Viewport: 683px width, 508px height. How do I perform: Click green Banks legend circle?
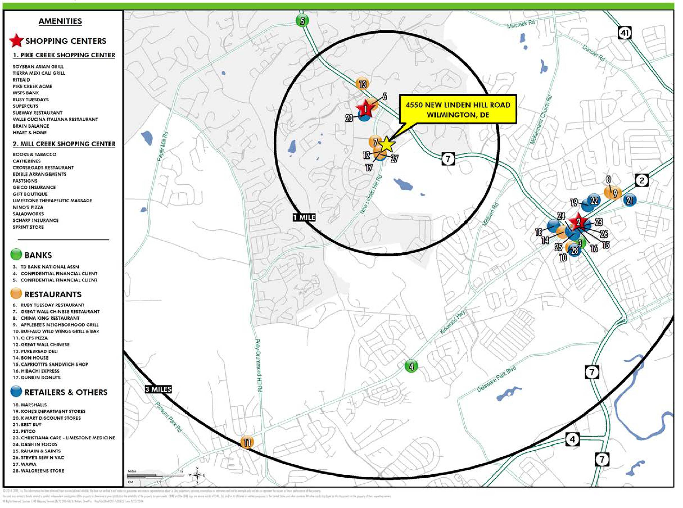click(16, 255)
